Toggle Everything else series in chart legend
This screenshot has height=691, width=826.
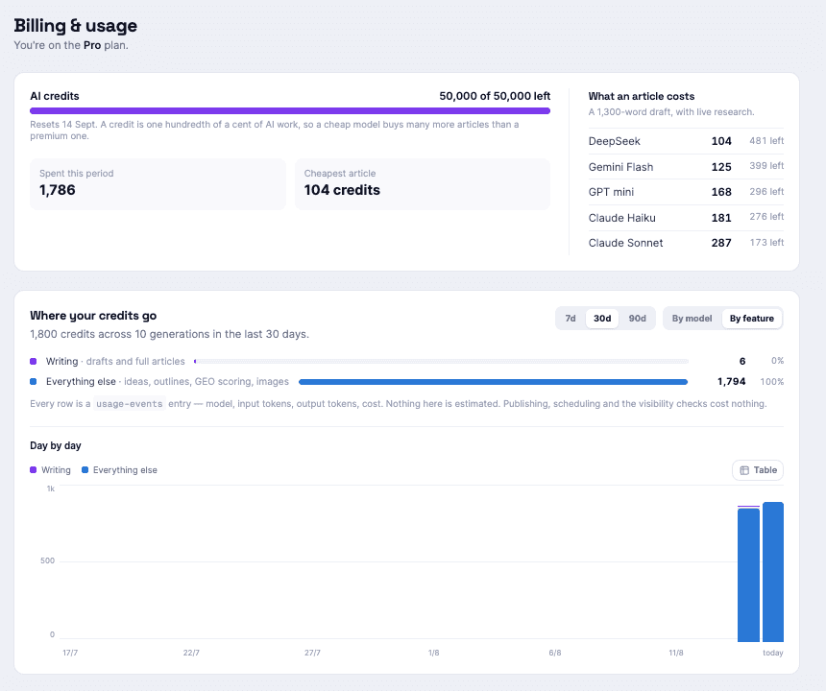120,470
